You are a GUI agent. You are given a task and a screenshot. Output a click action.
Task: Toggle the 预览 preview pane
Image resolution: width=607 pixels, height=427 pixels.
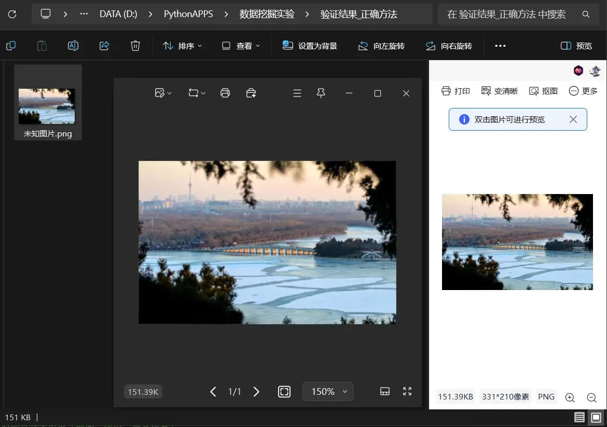click(576, 46)
